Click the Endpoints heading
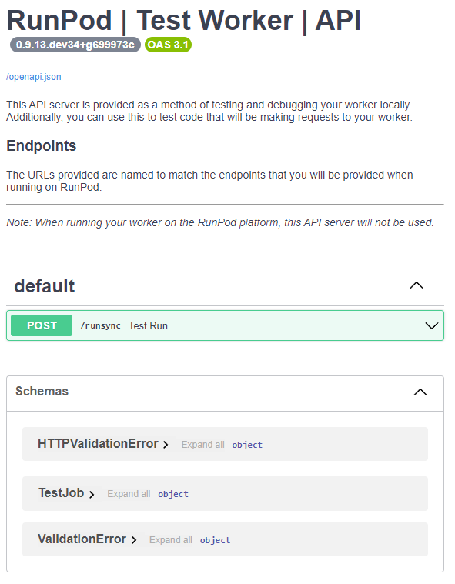 (42, 145)
